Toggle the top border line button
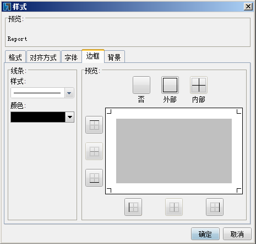Viewport: 256px width, 244px height. [x=94, y=125]
